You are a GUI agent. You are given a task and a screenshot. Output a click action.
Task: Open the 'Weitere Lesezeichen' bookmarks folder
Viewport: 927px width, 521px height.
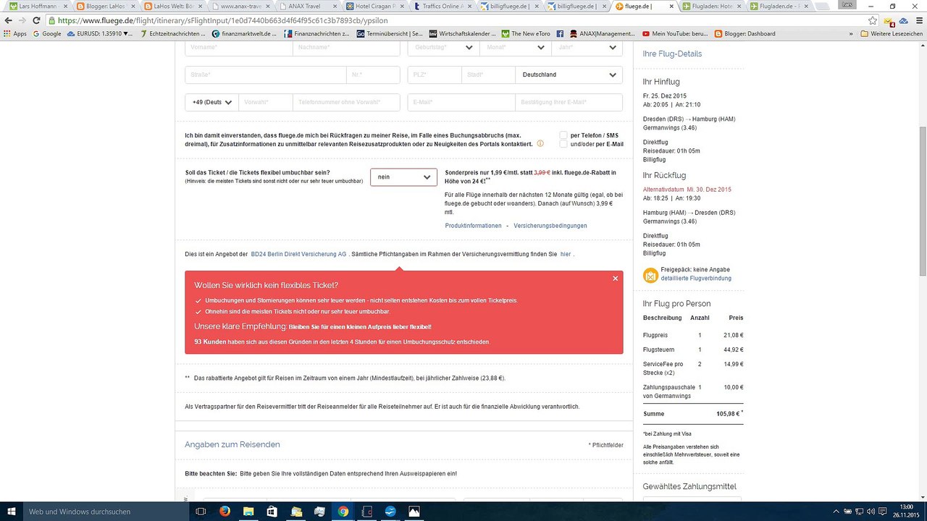(891, 34)
